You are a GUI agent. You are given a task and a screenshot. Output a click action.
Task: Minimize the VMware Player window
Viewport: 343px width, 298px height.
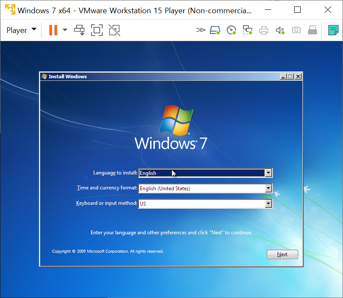268,10
